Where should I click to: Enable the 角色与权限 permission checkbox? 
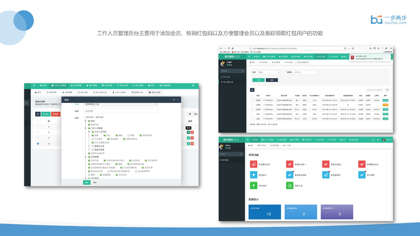pyautogui.click(x=93, y=150)
